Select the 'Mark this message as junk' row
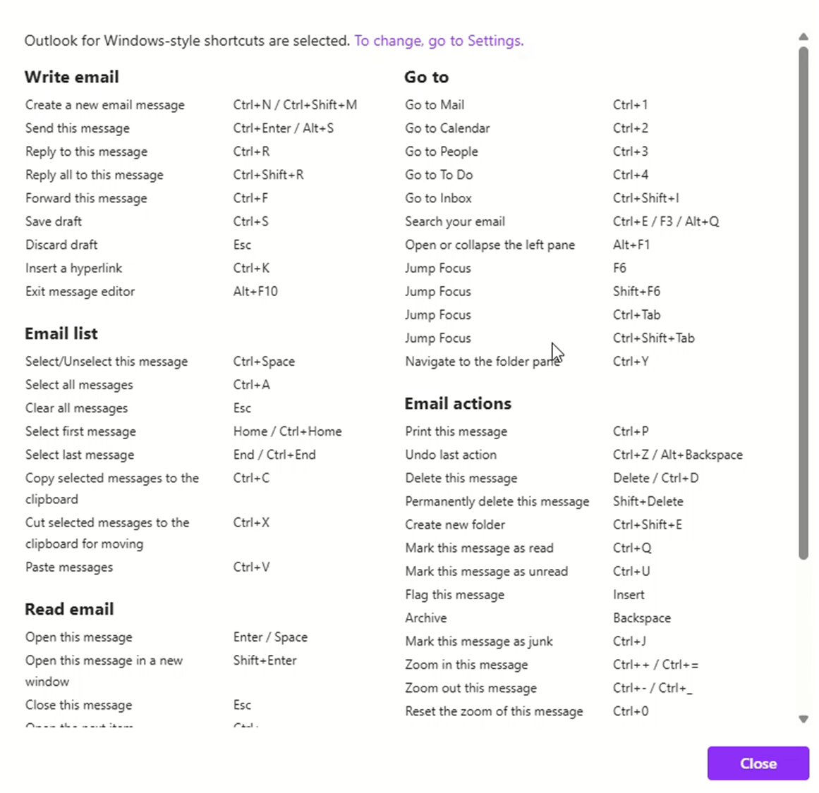Image resolution: width=819 pixels, height=793 pixels. (x=478, y=641)
